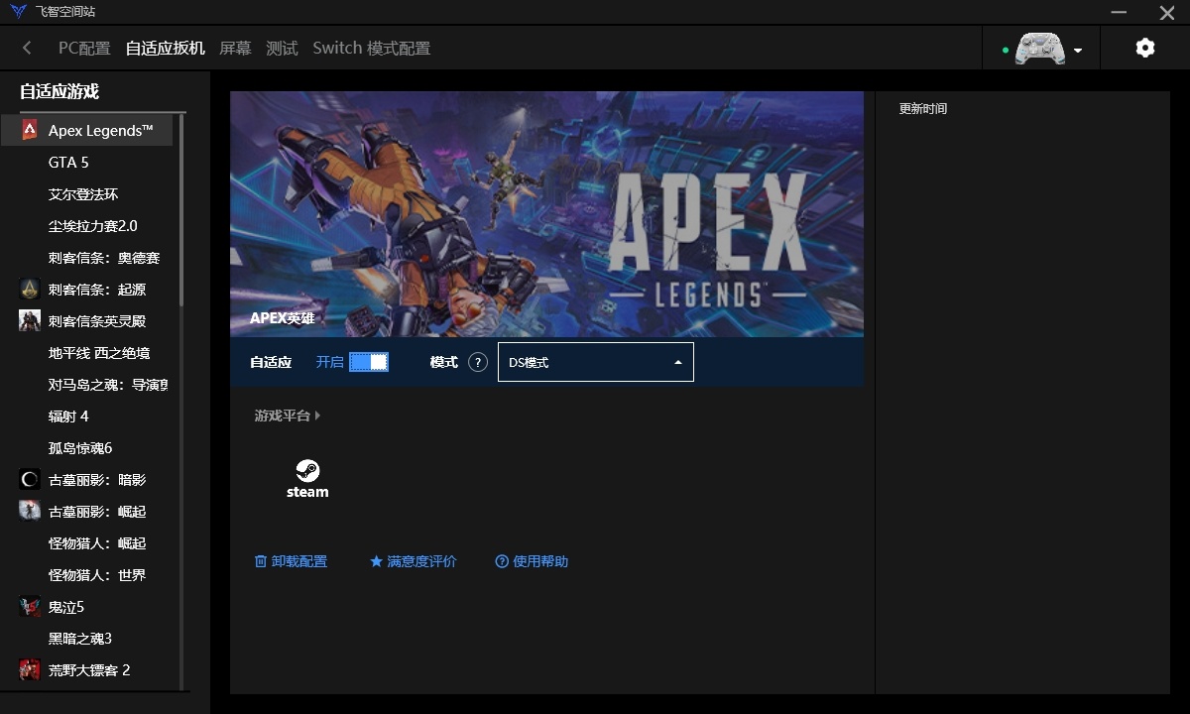Click the Apex Legends banner image
Screen dimensions: 1190x714
[546, 214]
